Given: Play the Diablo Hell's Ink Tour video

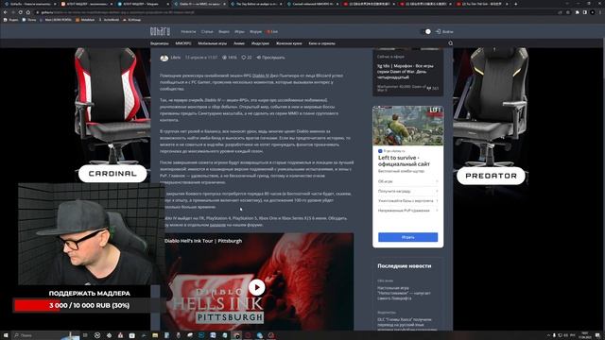Looking at the screenshot, I should (x=256, y=287).
